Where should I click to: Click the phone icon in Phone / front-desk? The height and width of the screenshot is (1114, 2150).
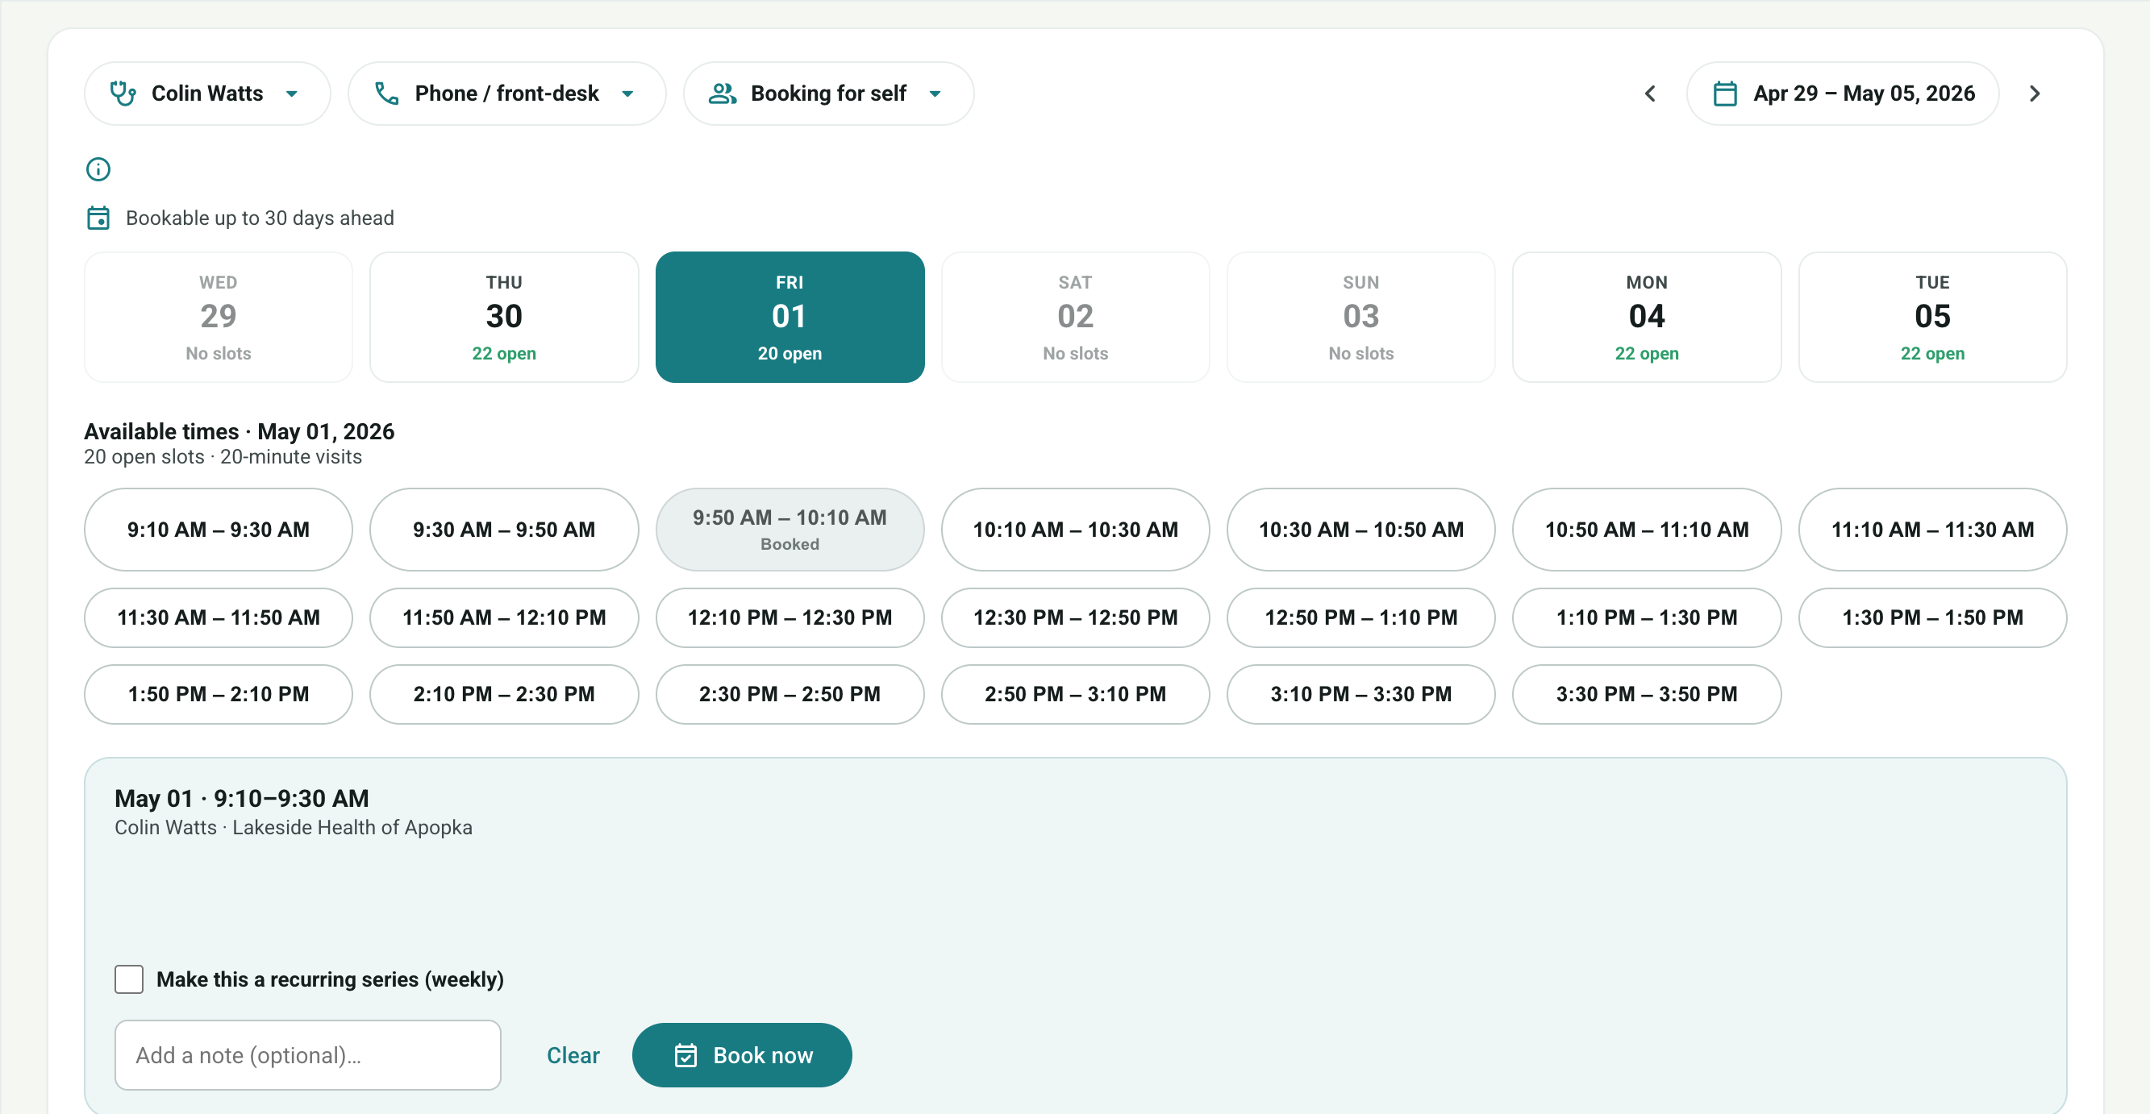386,94
